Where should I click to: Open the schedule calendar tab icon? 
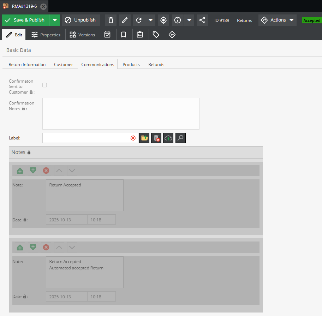[107, 35]
